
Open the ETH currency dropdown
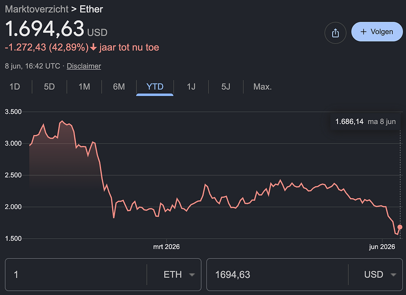point(179,275)
